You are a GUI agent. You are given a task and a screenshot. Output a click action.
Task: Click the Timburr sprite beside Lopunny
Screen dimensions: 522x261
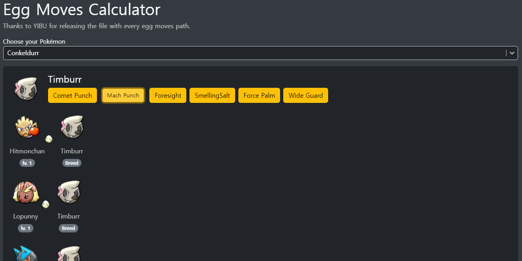(69, 193)
